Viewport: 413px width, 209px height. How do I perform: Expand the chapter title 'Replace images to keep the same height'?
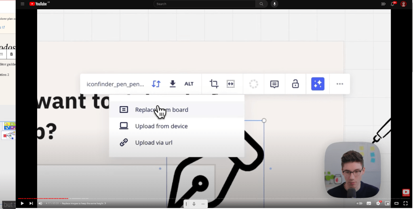(x=84, y=203)
